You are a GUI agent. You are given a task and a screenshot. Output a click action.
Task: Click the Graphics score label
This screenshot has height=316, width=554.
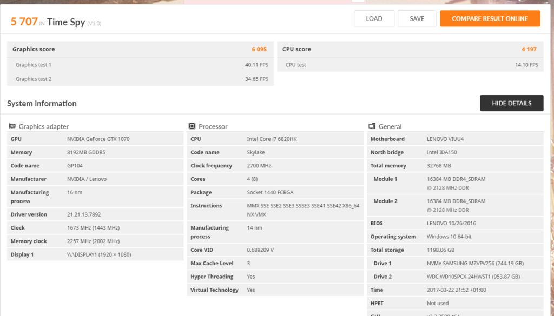click(34, 49)
